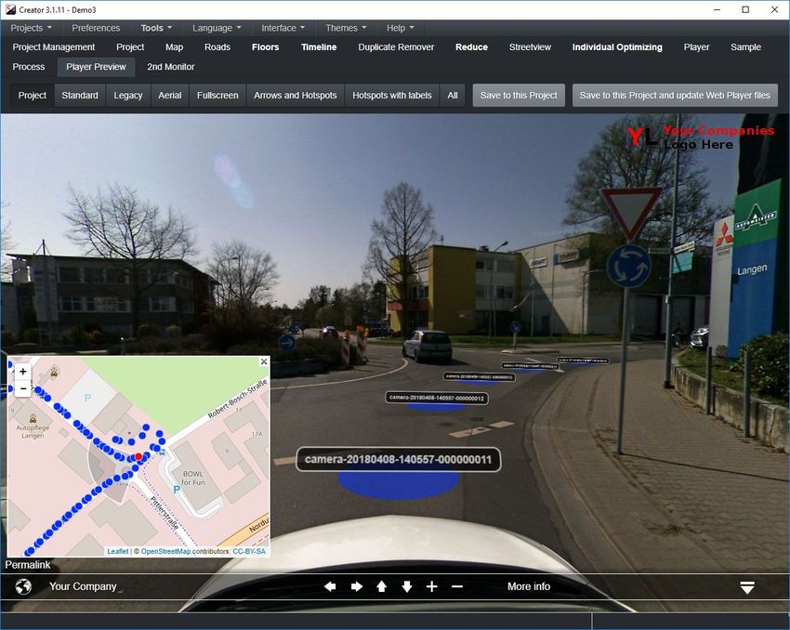
Task: Click the More info button
Action: pos(529,586)
